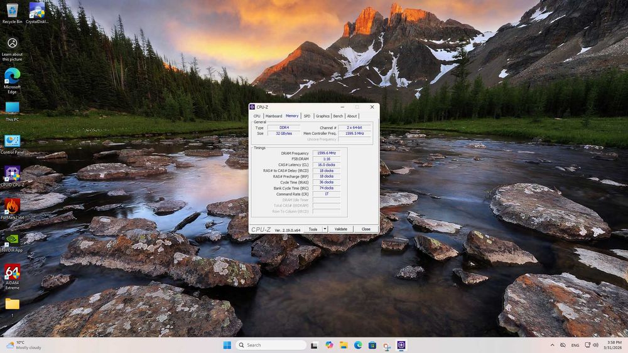Image resolution: width=628 pixels, height=353 pixels.
Task: Open the Tools dropdown arrow in CPU-Z
Action: tap(325, 229)
